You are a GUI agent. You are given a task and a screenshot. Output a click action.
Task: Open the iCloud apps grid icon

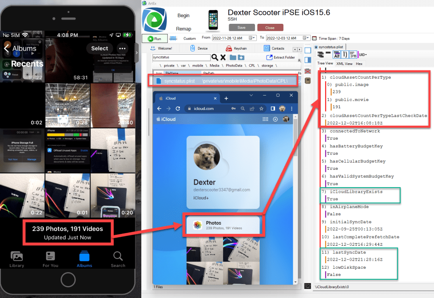[x=266, y=119]
